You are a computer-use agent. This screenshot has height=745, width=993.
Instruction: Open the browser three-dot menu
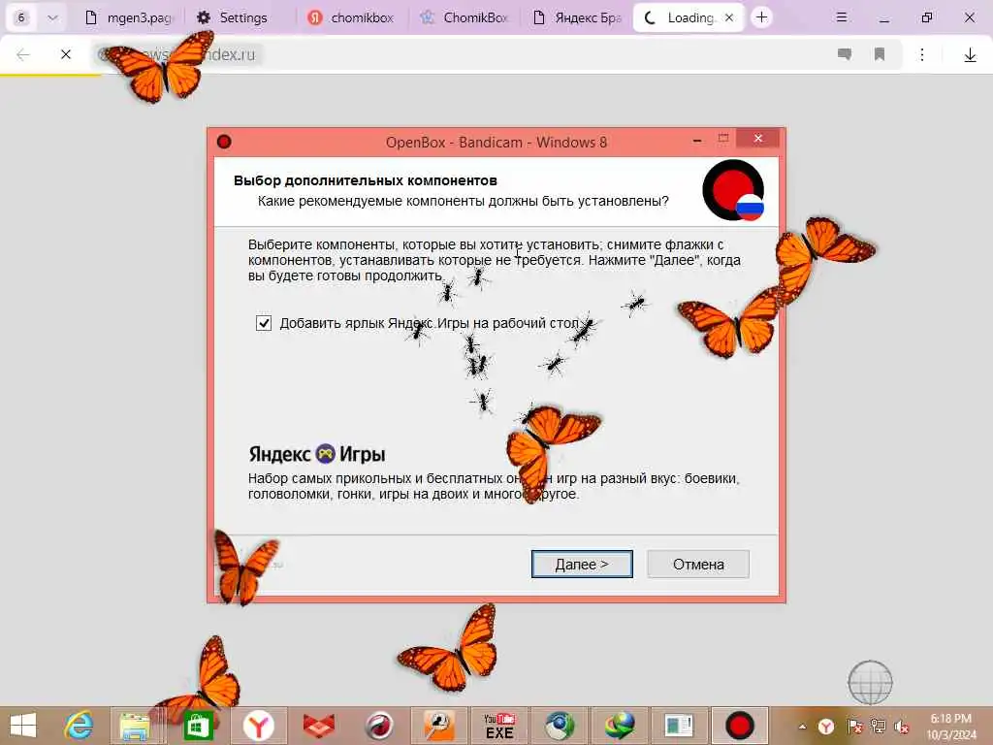[x=922, y=55]
